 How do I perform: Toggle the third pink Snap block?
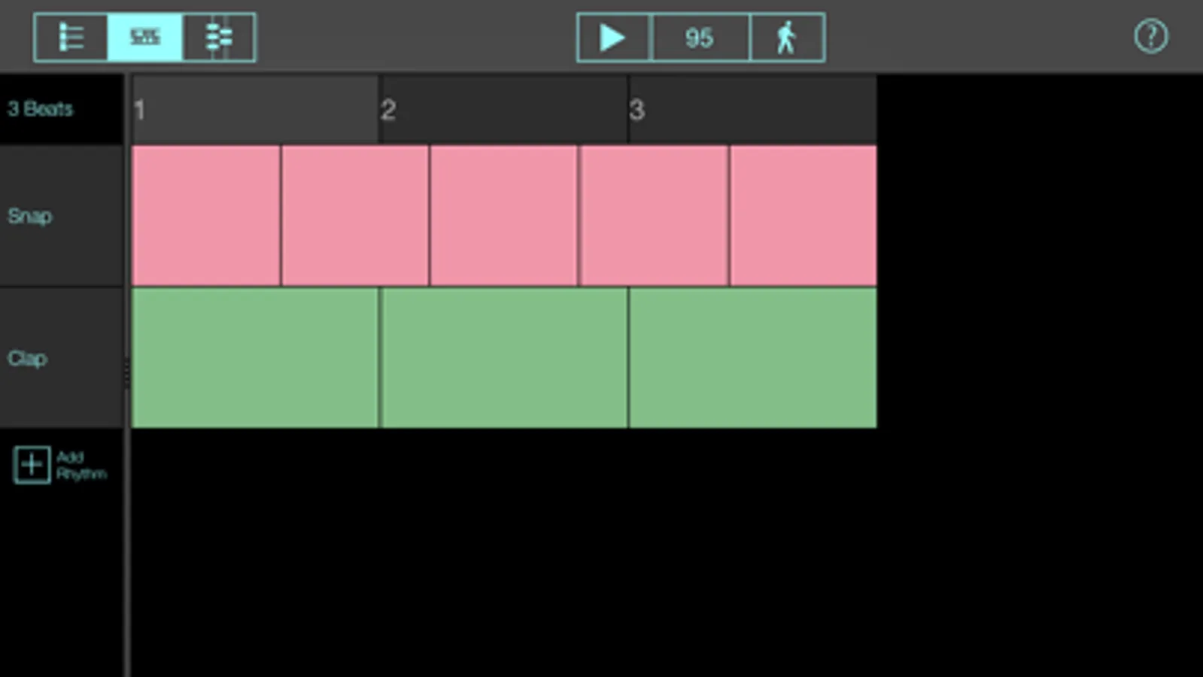click(503, 216)
